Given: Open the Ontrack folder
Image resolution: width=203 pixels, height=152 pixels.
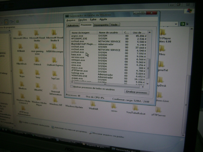Looking at the screenshot, I should pyautogui.click(x=37, y=61).
